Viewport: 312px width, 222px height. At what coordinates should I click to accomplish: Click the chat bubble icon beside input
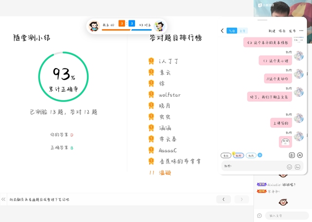click(259, 215)
